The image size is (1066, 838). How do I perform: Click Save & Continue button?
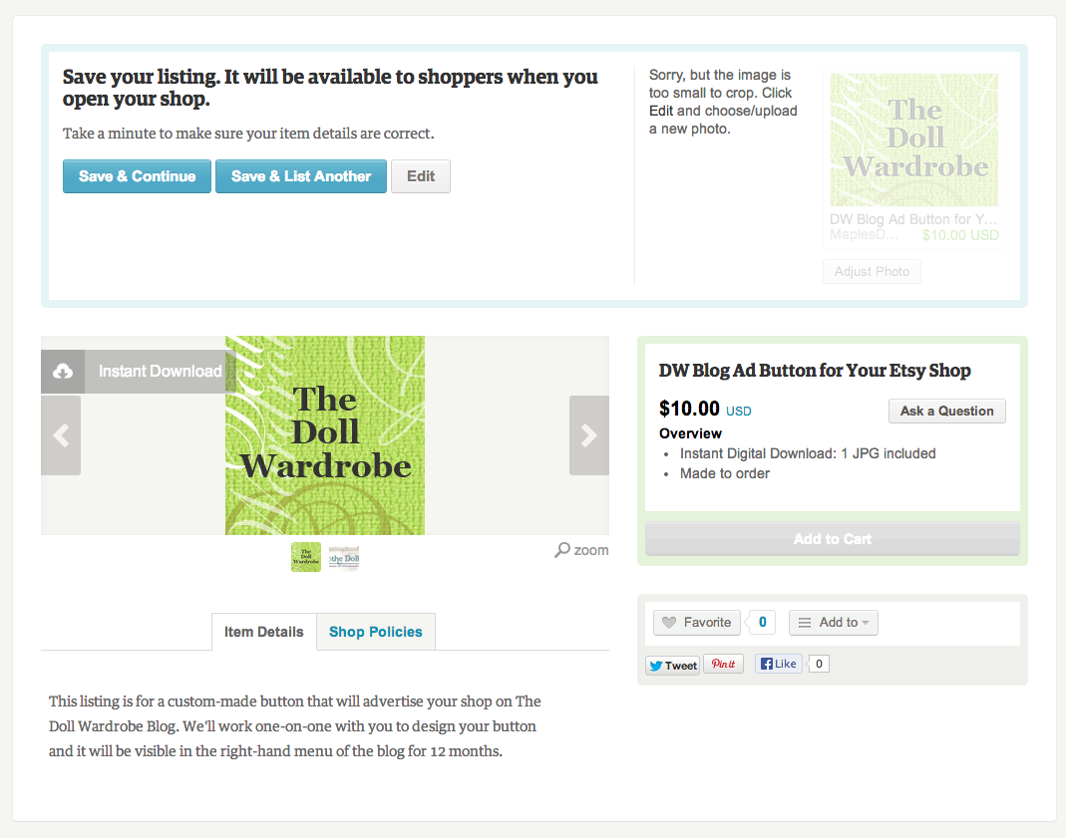coord(137,176)
